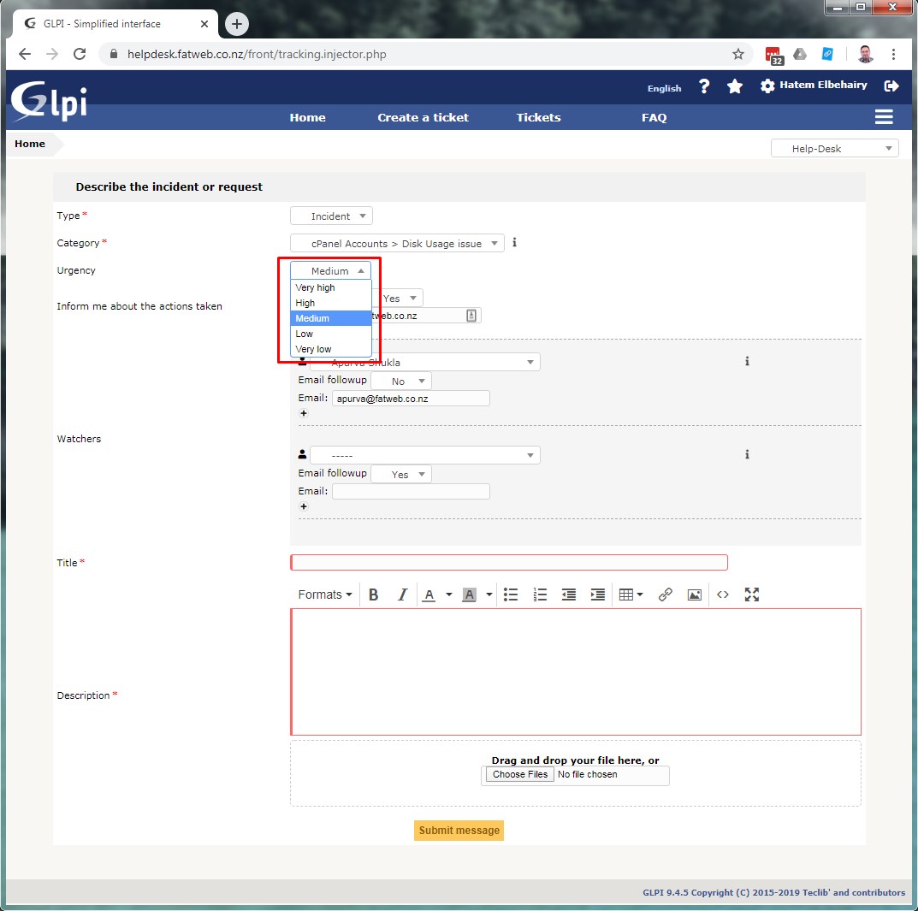Open the Type 'Incident' dropdown
Image resolution: width=918 pixels, height=911 pixels.
click(331, 216)
